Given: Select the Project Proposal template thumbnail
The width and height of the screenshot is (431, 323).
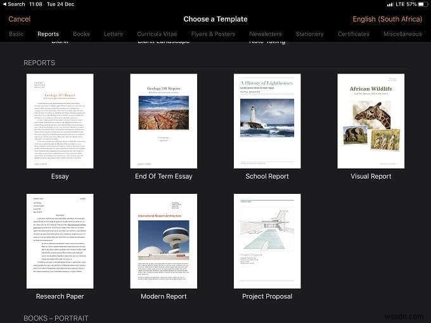Looking at the screenshot, I should pos(267,241).
